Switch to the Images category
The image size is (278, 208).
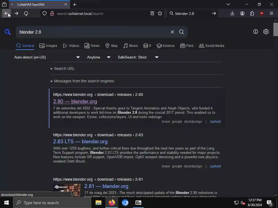tap(48, 46)
